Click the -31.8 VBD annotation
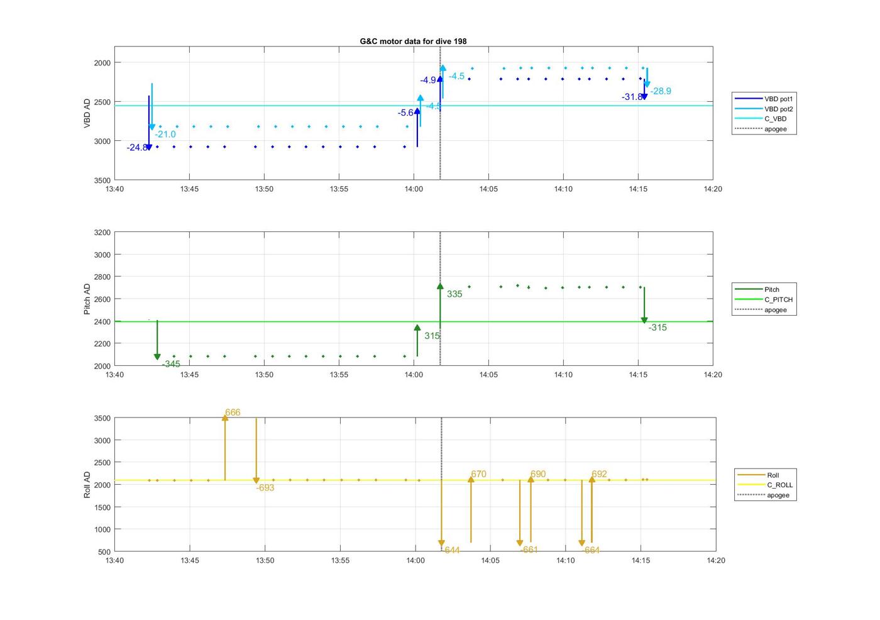Screen dimensions: 880x620 (632, 97)
